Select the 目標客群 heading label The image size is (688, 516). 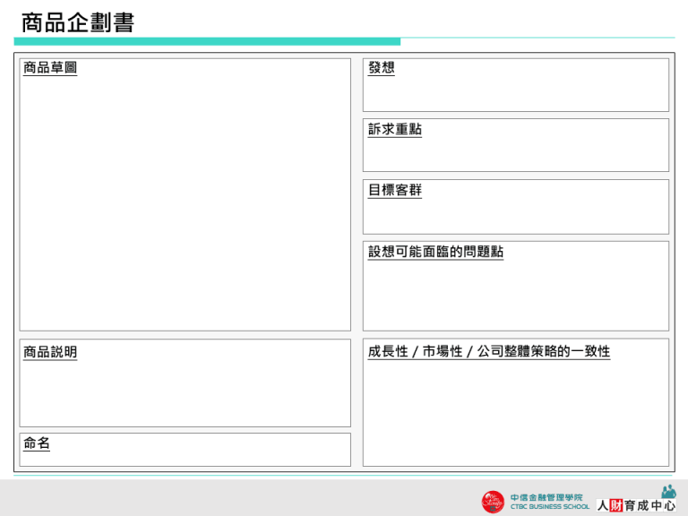pos(395,190)
